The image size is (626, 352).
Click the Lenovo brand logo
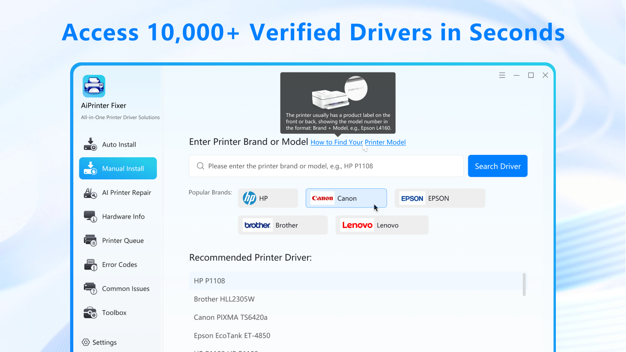pyautogui.click(x=357, y=225)
